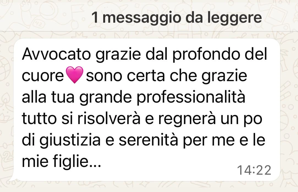
Task: Tap the word 'messaggio' in the unread banner
Action: click(142, 18)
